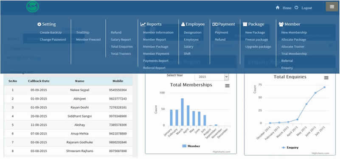This screenshot has width=340, height=159.
Task: Open Total Enquiries chart context menu
Action: [326, 78]
